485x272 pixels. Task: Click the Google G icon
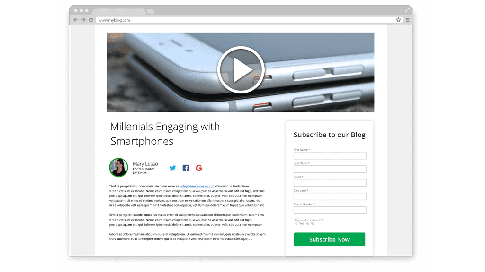199,168
